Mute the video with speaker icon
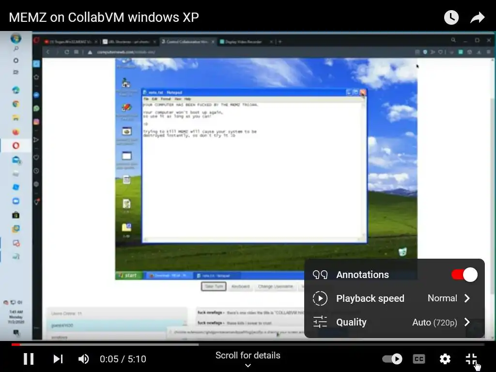The image size is (496, 372). (83, 359)
